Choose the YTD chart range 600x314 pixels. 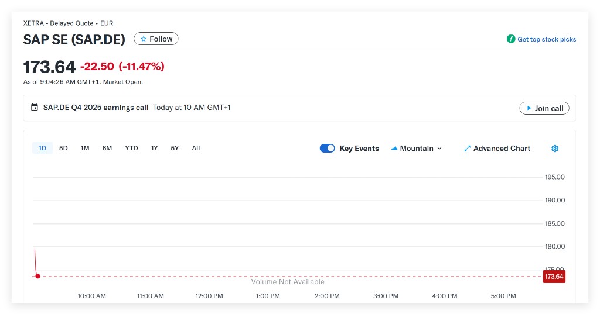pos(131,149)
